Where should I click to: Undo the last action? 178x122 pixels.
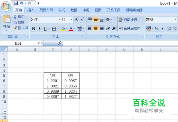(21, 3)
